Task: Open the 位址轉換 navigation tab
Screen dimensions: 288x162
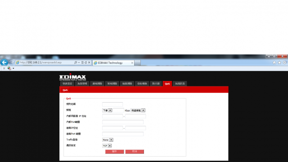Action: (142, 84)
